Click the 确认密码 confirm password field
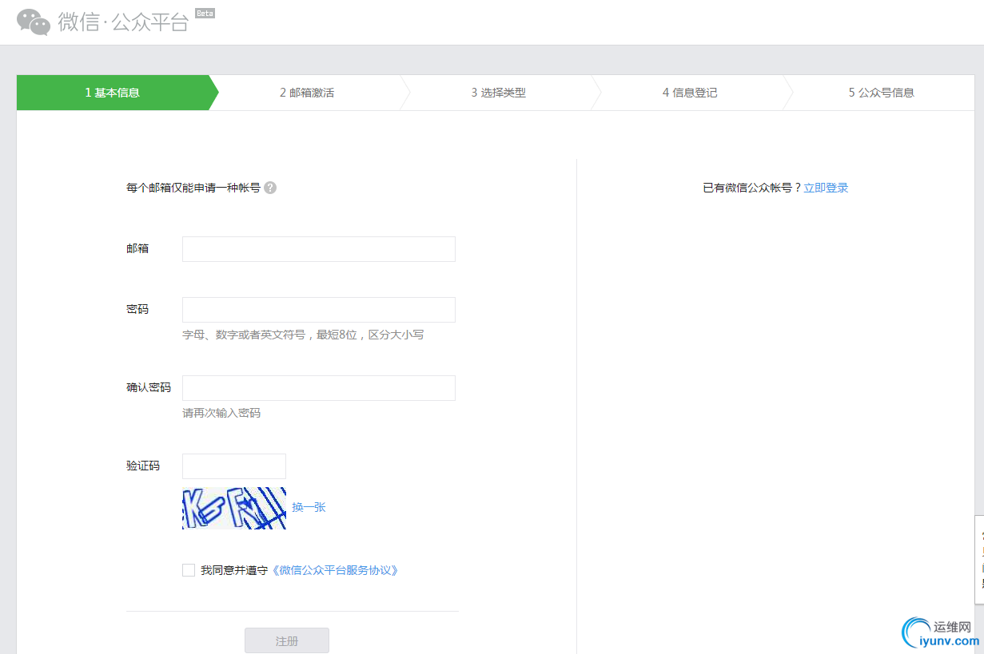Screen dimensions: 984x654 [x=319, y=388]
